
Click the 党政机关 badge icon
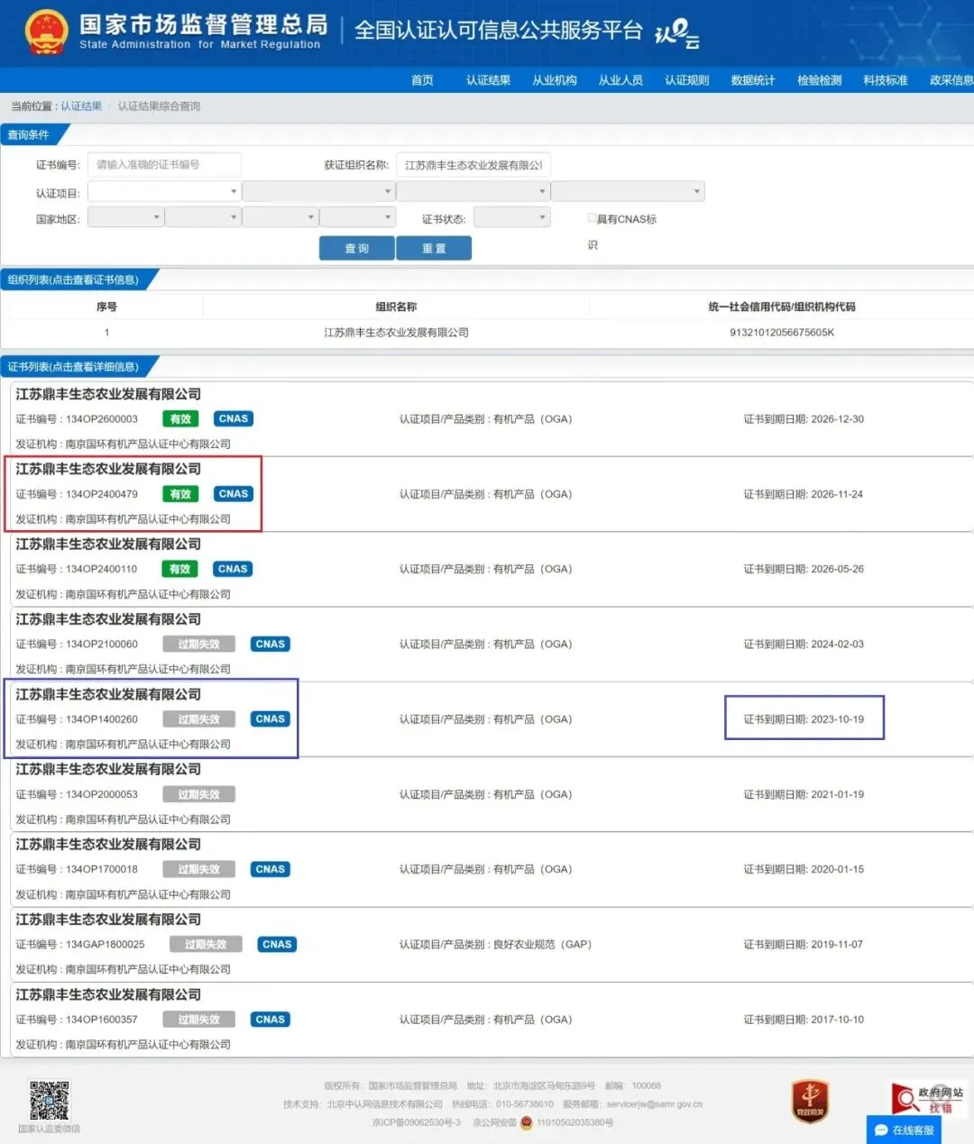click(811, 1100)
